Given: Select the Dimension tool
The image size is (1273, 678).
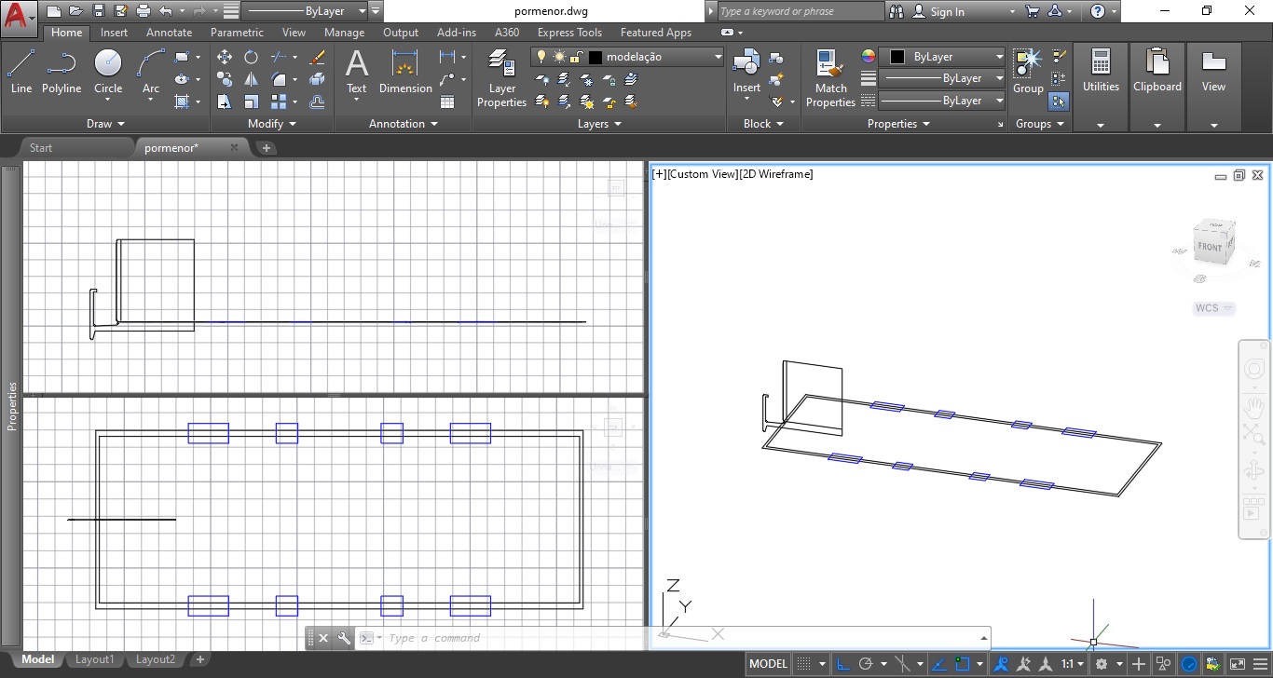Looking at the screenshot, I should (405, 72).
